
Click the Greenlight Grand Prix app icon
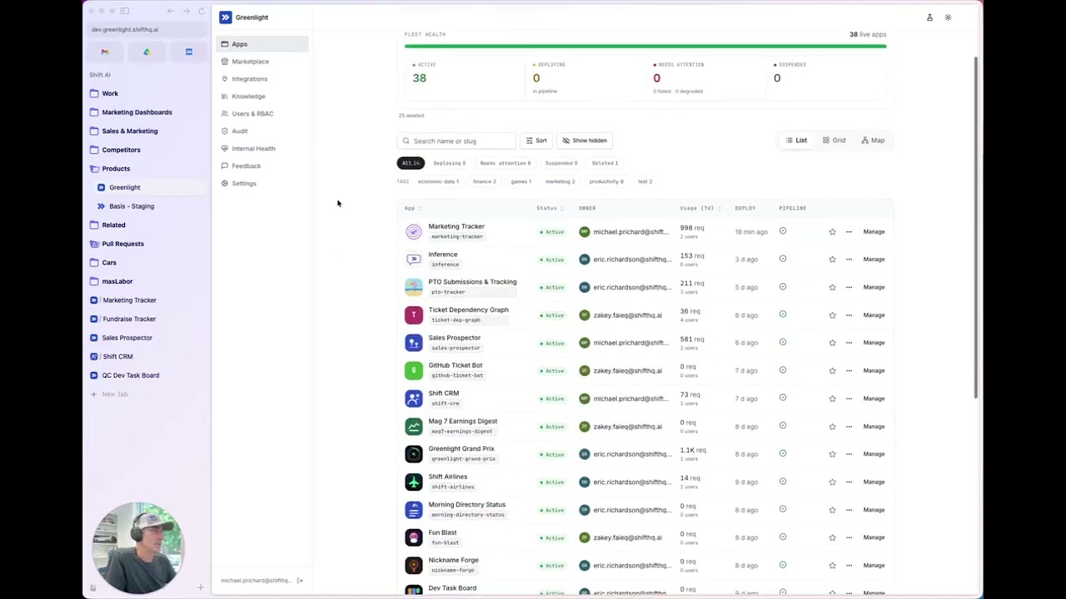click(x=414, y=454)
